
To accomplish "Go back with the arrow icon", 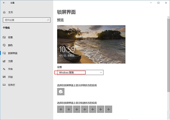I will (4, 3).
